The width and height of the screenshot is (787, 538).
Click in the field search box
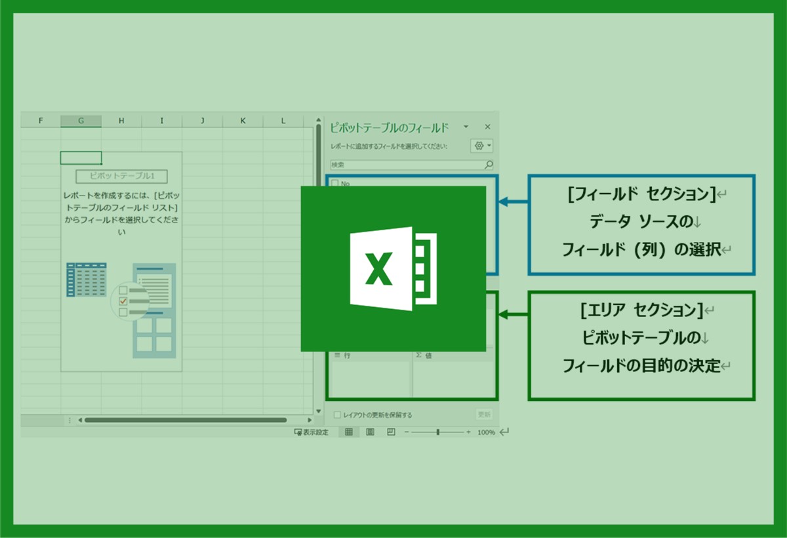click(407, 165)
